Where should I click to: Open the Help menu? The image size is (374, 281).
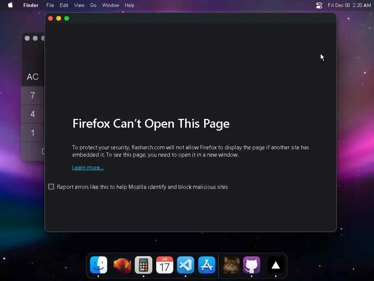pos(130,5)
